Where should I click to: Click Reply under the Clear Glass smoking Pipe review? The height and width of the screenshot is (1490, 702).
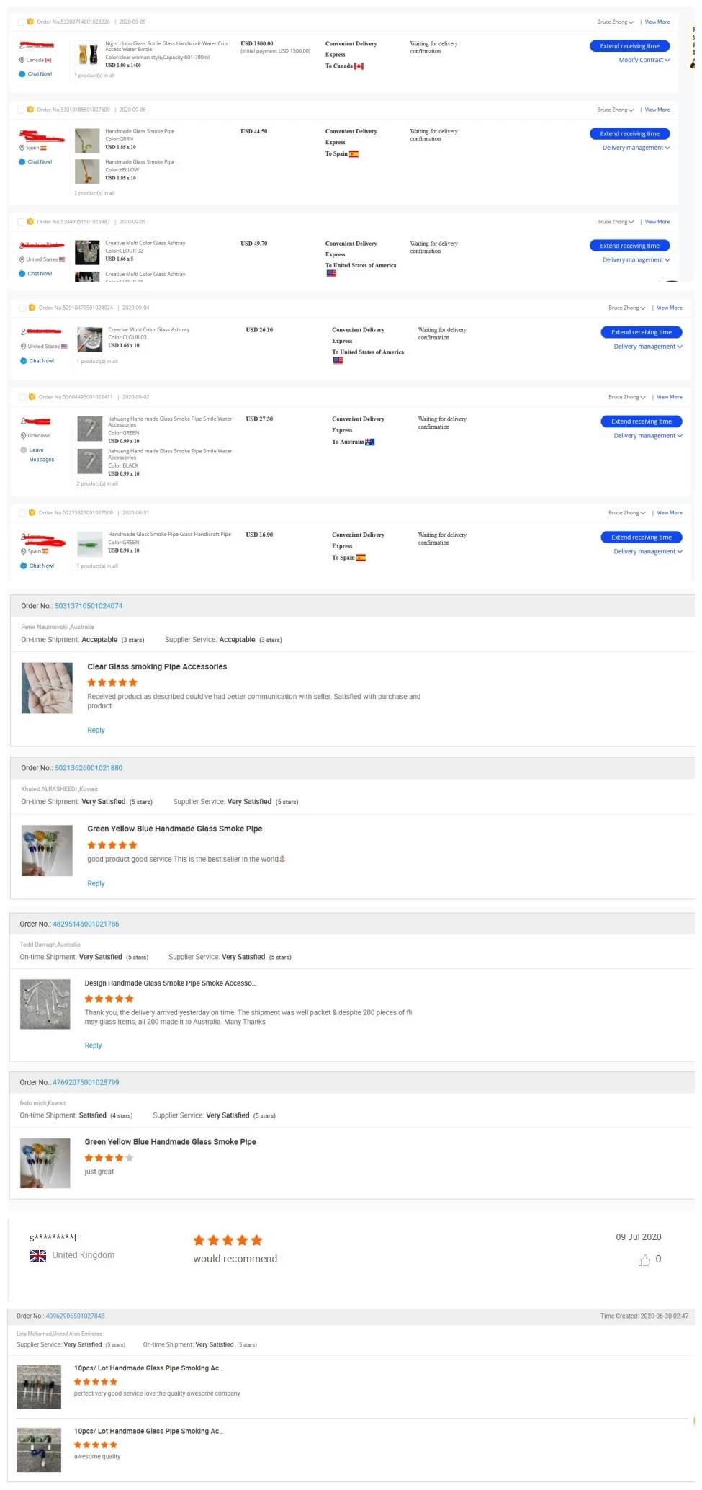(x=96, y=730)
